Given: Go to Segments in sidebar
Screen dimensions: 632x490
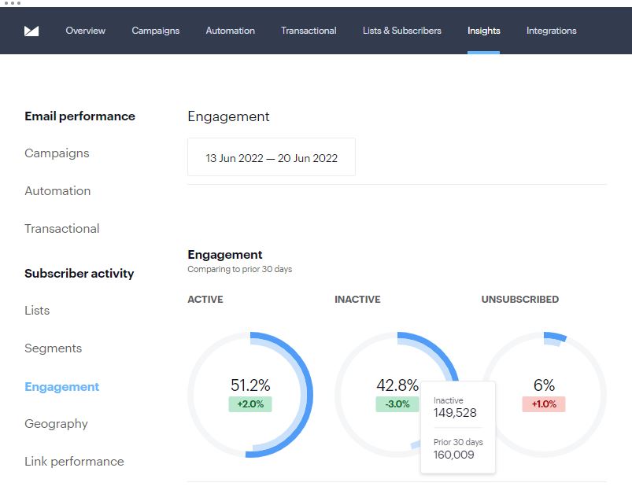Looking at the screenshot, I should (53, 348).
